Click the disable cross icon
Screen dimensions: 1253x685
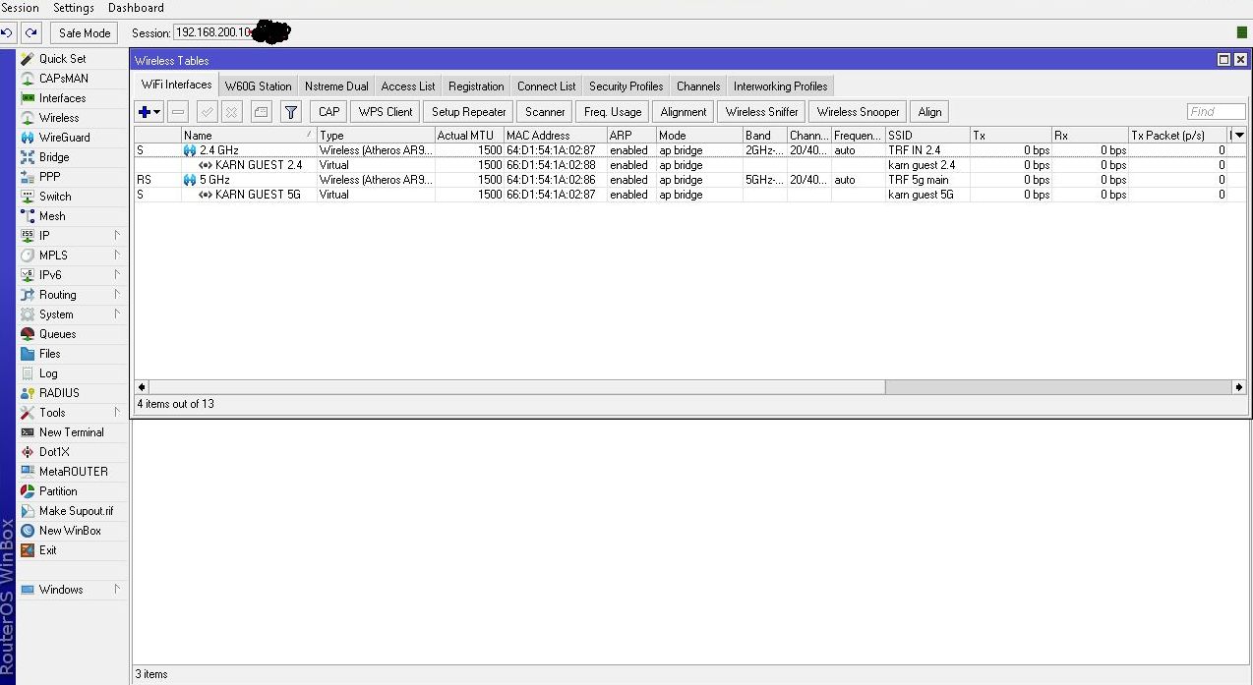point(231,112)
